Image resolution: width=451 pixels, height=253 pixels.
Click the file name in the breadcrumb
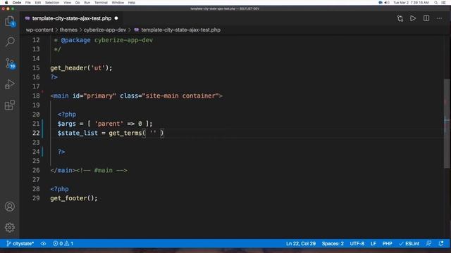(180, 30)
